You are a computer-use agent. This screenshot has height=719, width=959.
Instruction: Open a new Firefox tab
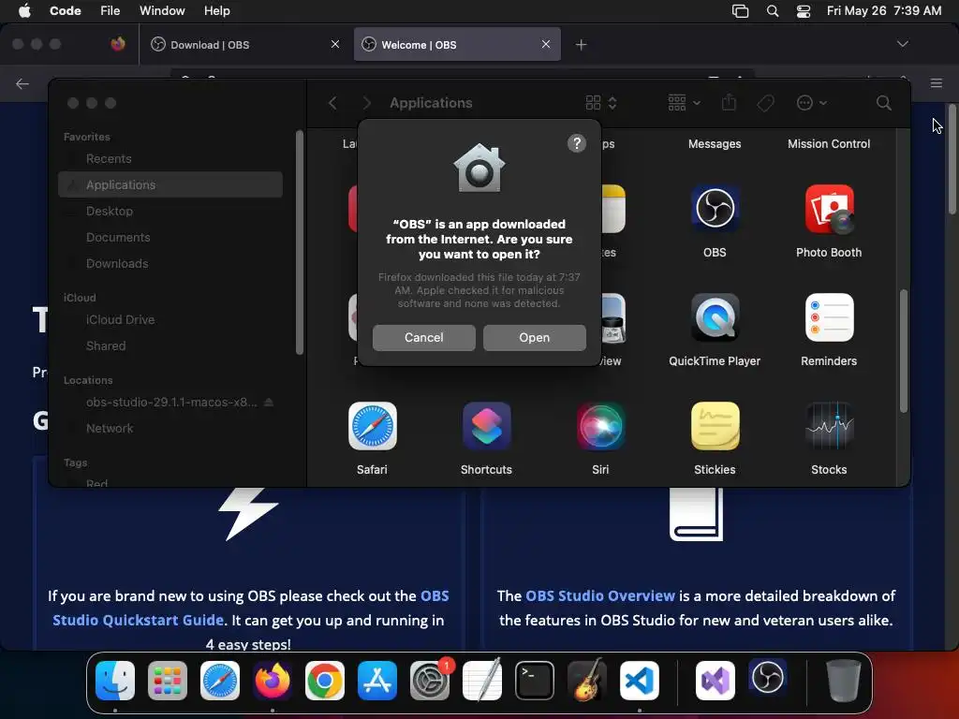(581, 45)
